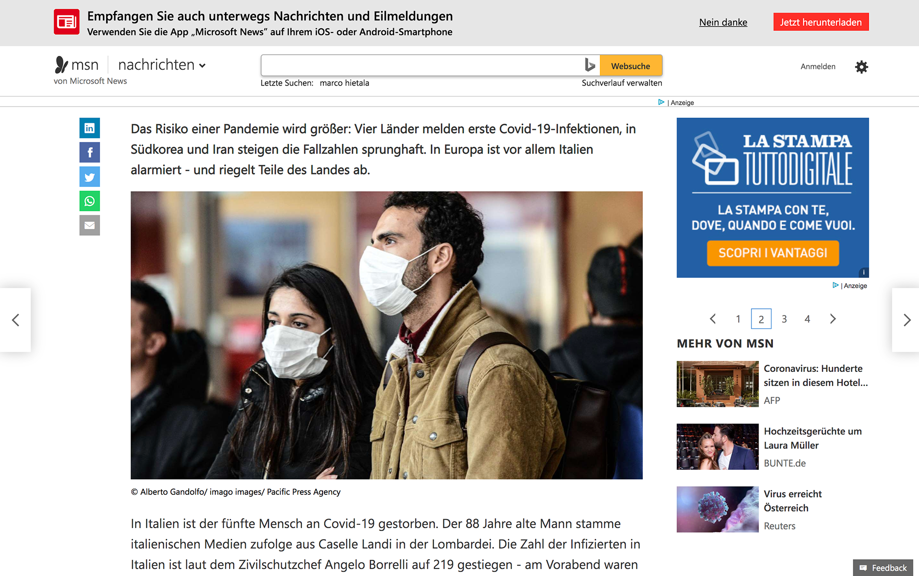Viewport: 919px width, 576px height.
Task: Share article via Twitter icon
Action: (90, 177)
